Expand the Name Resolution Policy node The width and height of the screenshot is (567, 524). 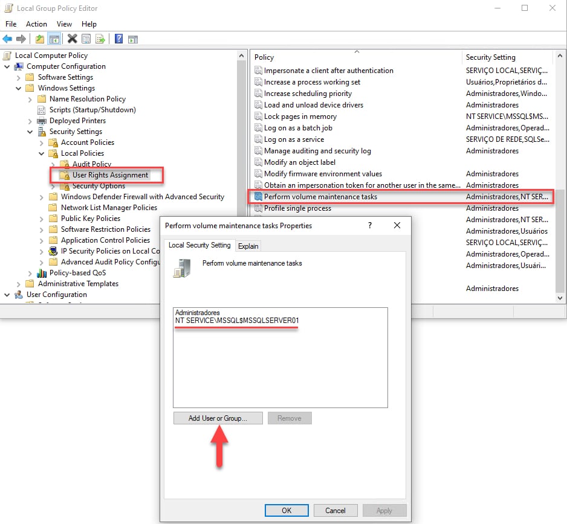coord(30,100)
